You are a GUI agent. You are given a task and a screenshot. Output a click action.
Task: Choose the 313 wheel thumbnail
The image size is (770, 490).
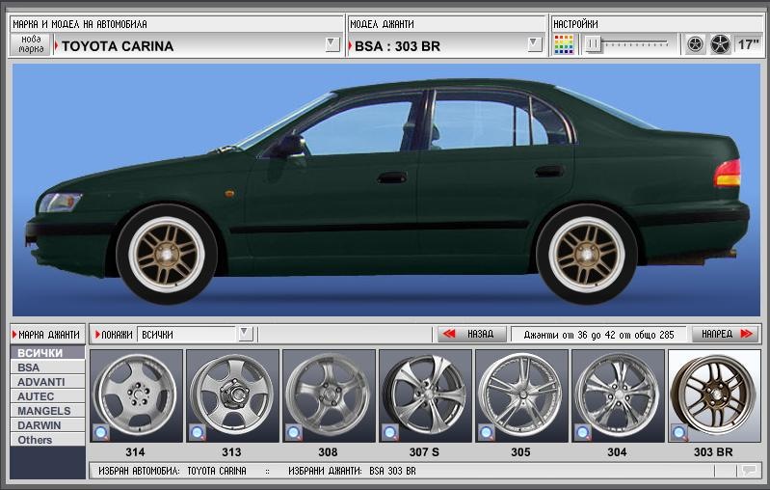[x=232, y=395]
